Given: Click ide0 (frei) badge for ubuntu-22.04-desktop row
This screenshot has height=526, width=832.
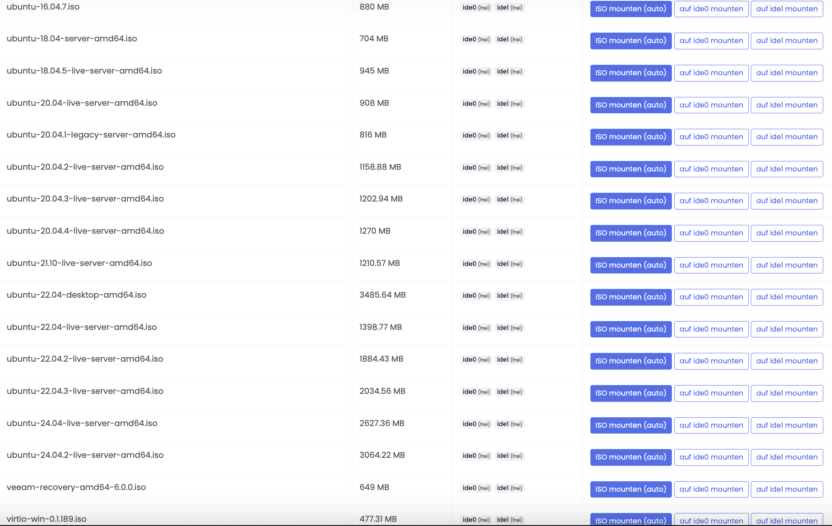Looking at the screenshot, I should 476,296.
